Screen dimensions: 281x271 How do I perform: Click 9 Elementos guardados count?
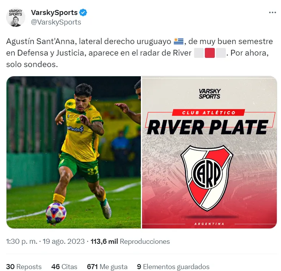pyautogui.click(x=173, y=267)
